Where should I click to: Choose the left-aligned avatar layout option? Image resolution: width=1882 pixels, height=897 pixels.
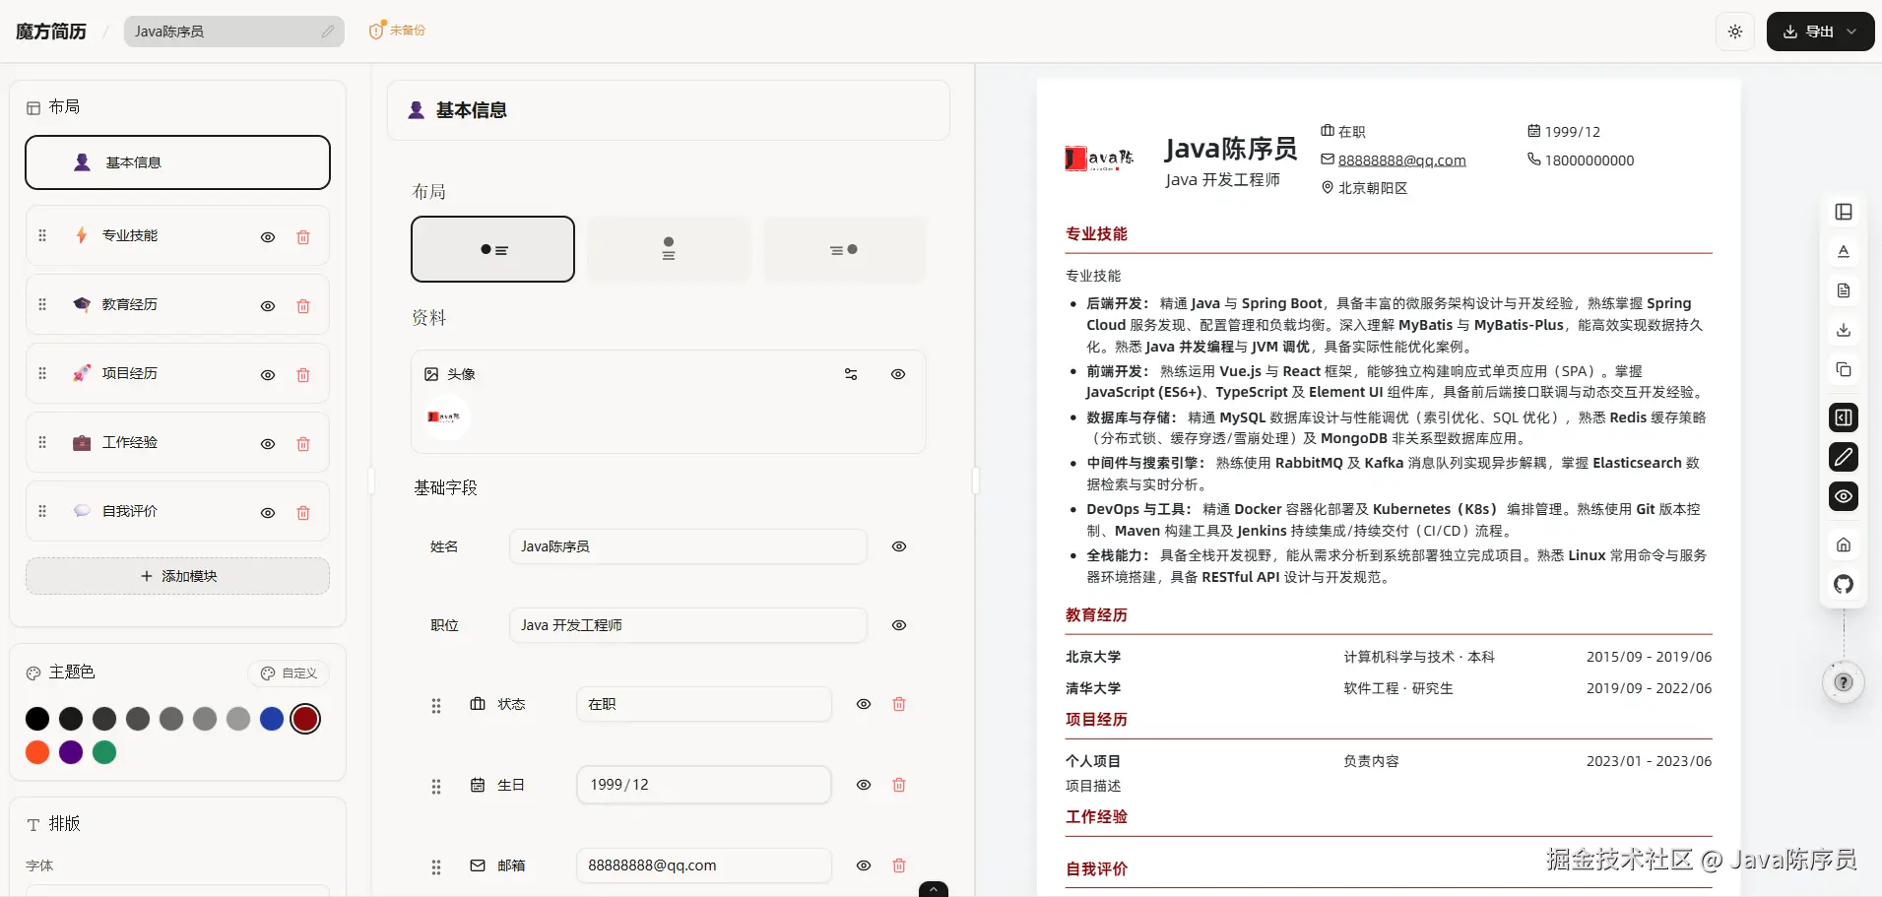[492, 249]
